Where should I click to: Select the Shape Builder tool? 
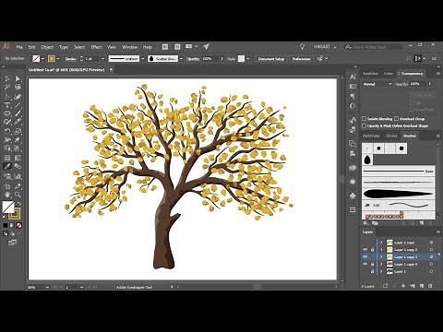click(x=7, y=148)
